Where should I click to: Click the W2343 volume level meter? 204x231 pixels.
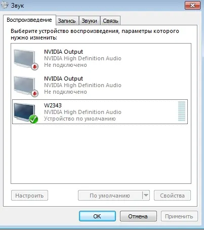point(182,111)
